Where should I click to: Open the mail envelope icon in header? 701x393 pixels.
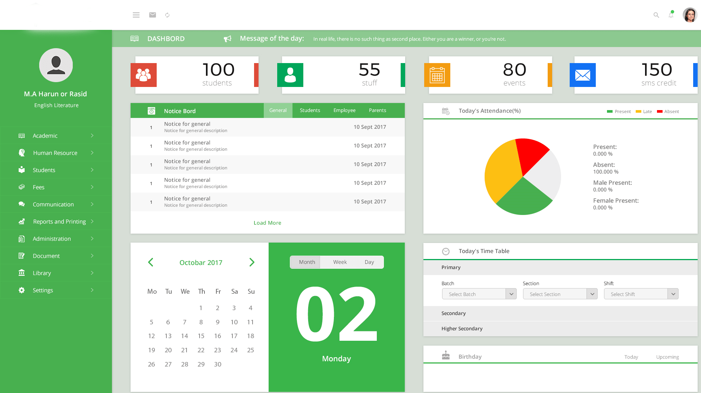pos(153,15)
